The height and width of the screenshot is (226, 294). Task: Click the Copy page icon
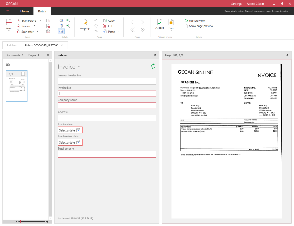[105, 20]
